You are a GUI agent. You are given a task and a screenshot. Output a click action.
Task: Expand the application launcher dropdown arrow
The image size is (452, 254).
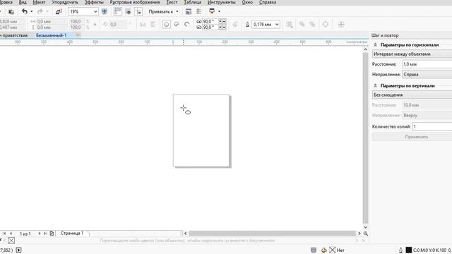(x=219, y=11)
